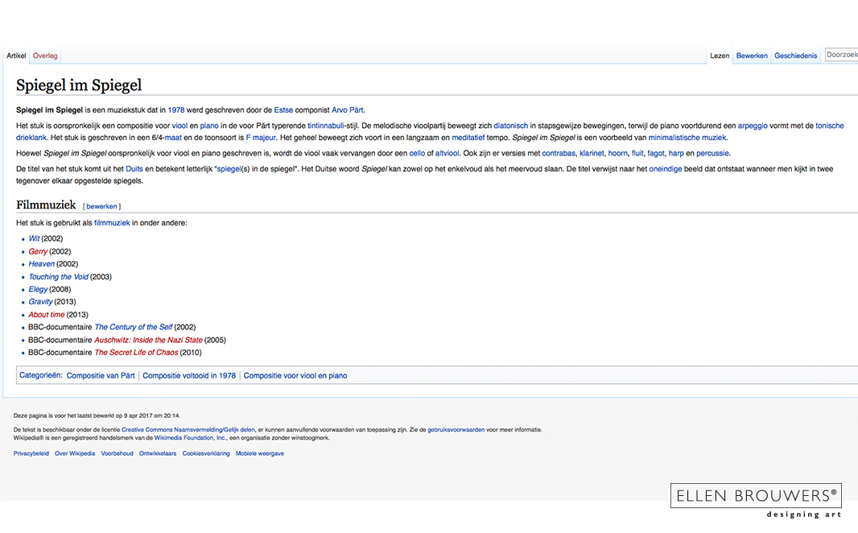This screenshot has width=858, height=533.
Task: Follow the Categorieën link
Action: [x=40, y=376]
